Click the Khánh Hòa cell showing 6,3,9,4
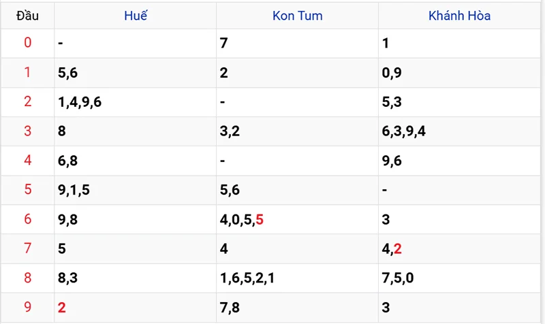The image size is (545, 324). click(x=404, y=131)
